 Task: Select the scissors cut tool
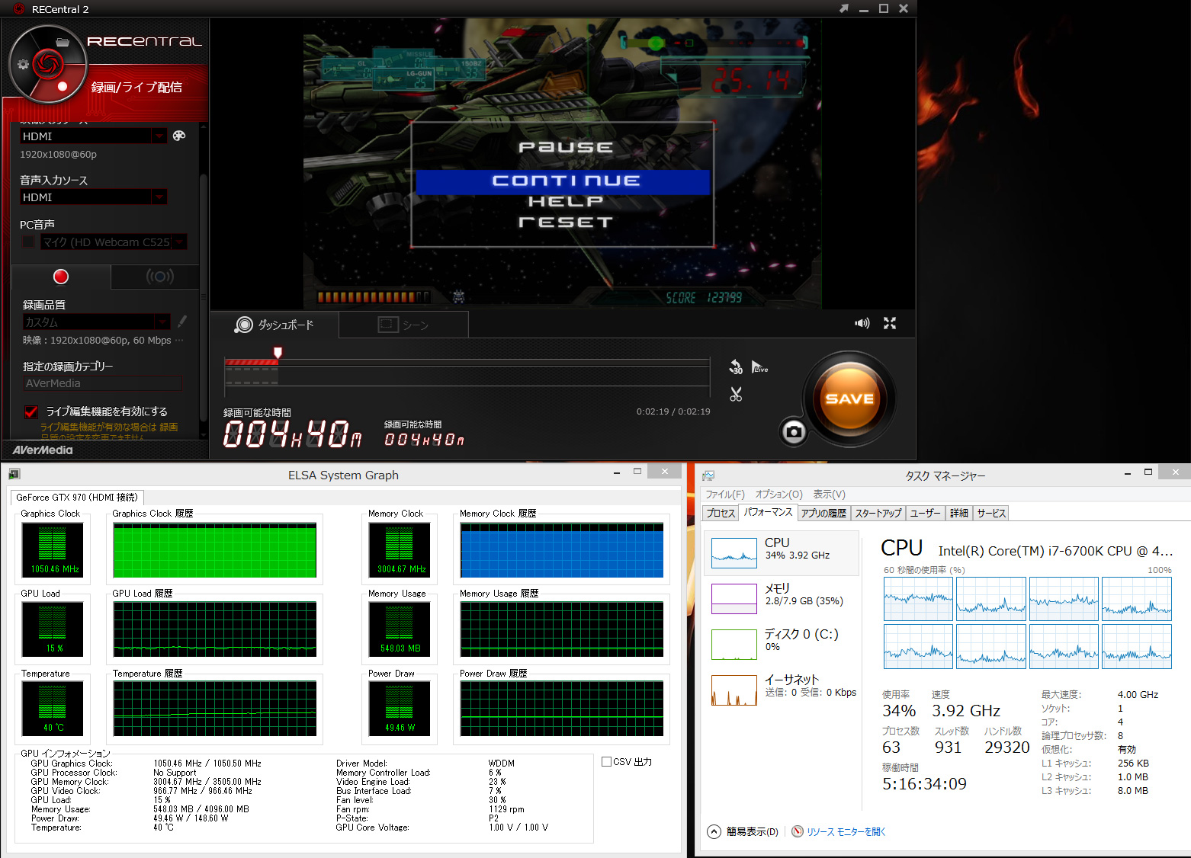click(x=736, y=395)
